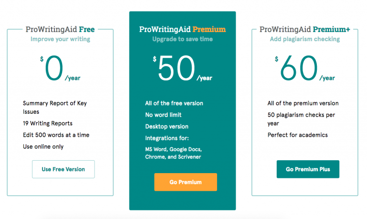
Task: Click the ProWritingAid Premium plan title
Action: [182, 30]
